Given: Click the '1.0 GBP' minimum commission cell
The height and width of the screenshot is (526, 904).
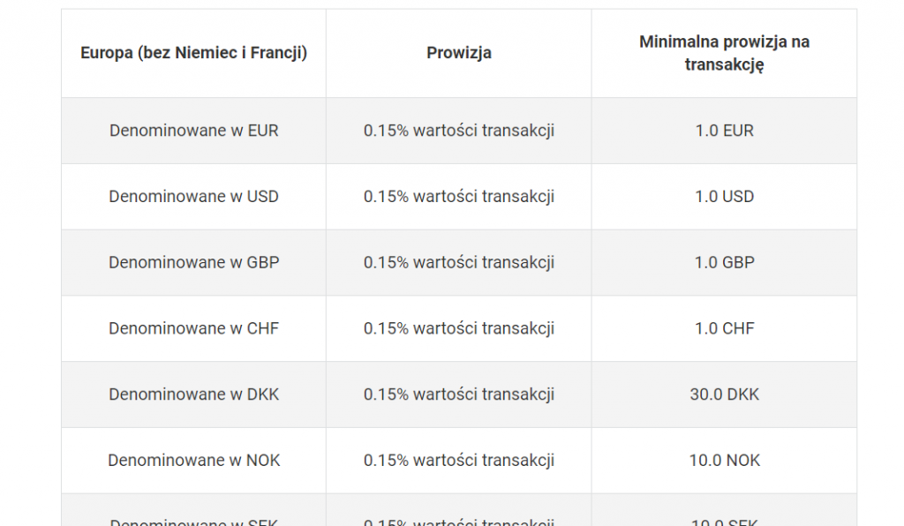Looking at the screenshot, I should tap(724, 263).
